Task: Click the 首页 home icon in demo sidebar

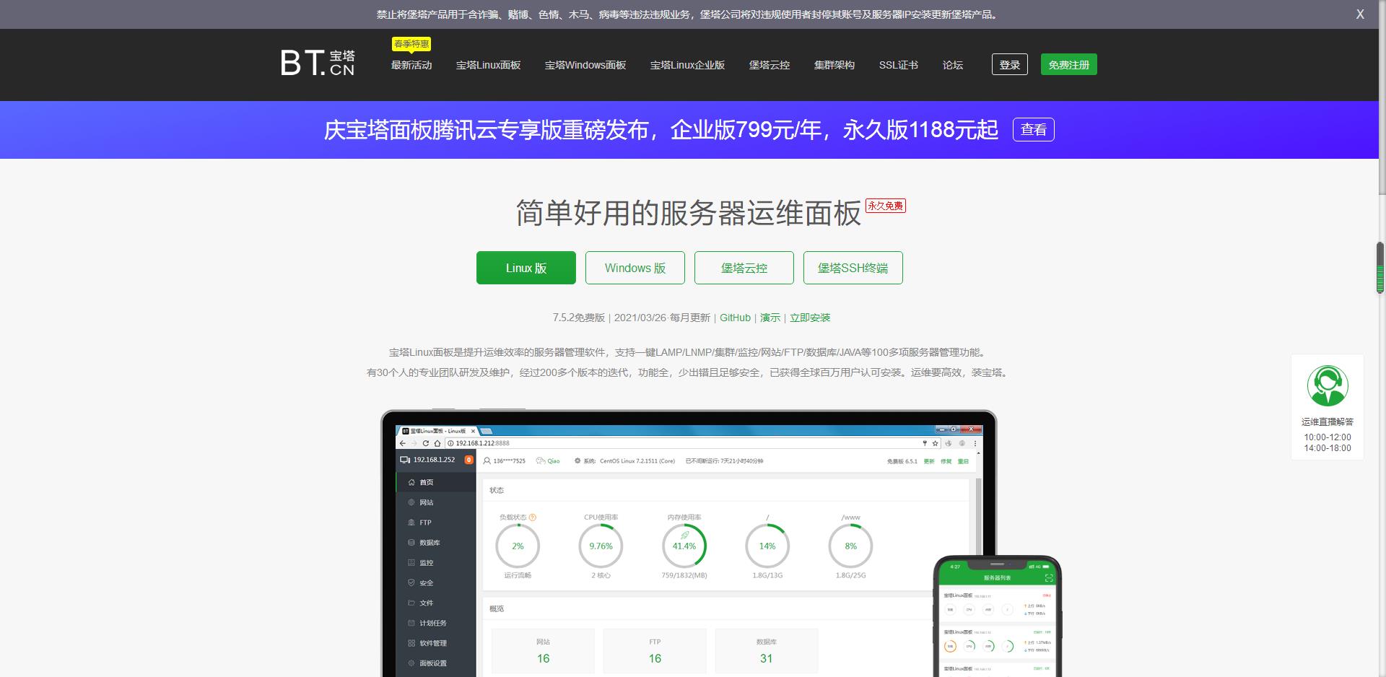Action: [x=411, y=482]
